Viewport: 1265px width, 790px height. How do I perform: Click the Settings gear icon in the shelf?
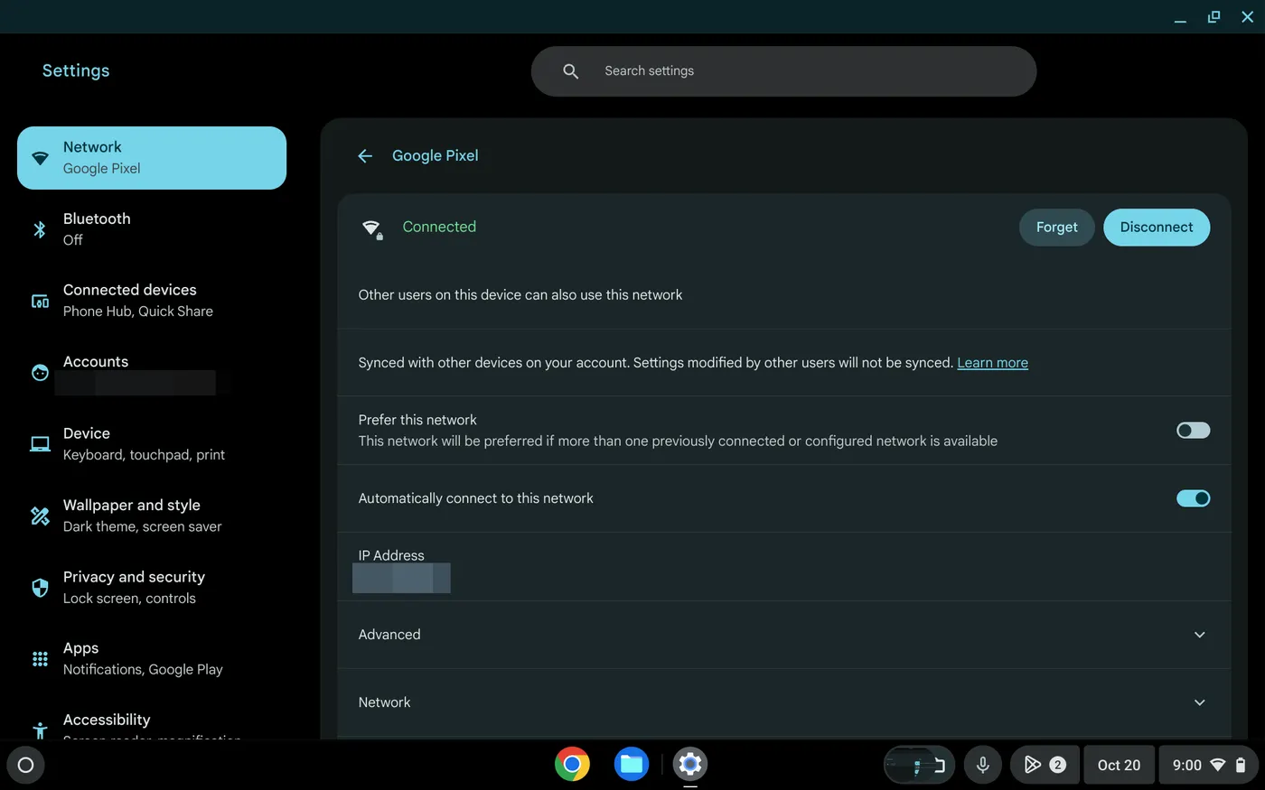[690, 764]
